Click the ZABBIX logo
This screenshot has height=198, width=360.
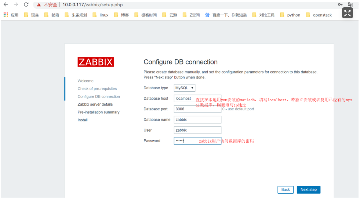point(95,62)
